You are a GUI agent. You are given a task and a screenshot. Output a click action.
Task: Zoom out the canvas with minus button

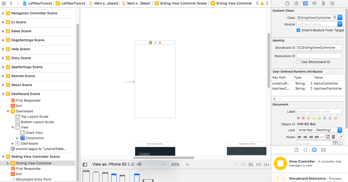164,164
